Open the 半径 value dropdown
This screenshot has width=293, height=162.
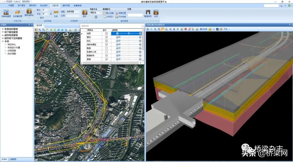click(48, 14)
